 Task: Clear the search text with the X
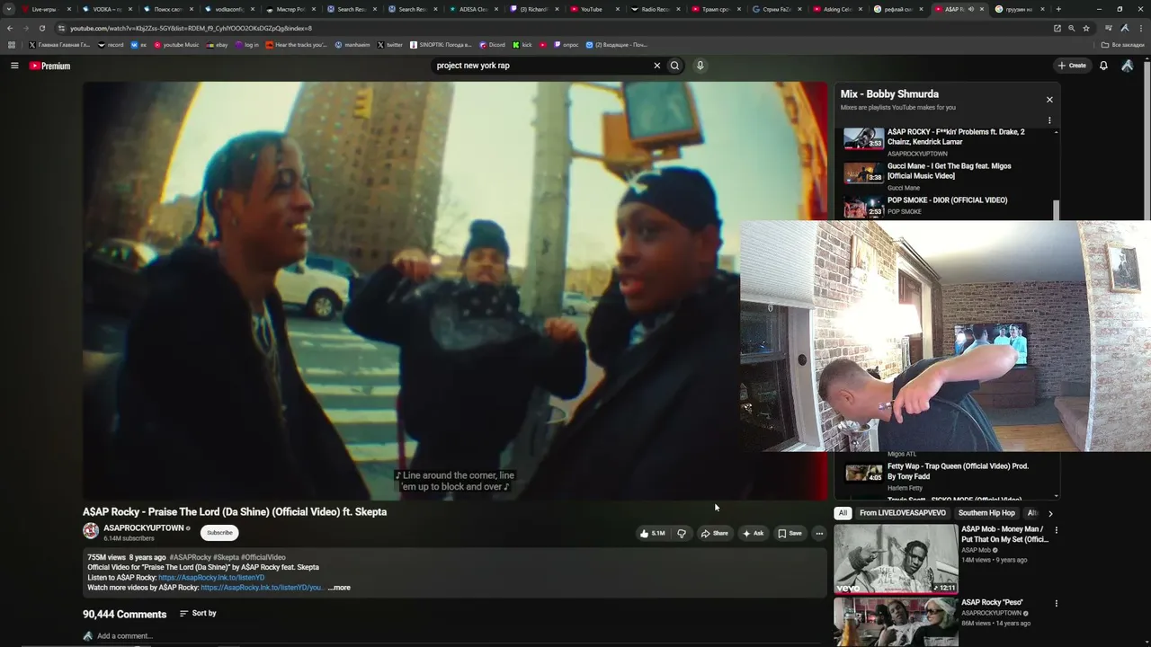[656, 66]
